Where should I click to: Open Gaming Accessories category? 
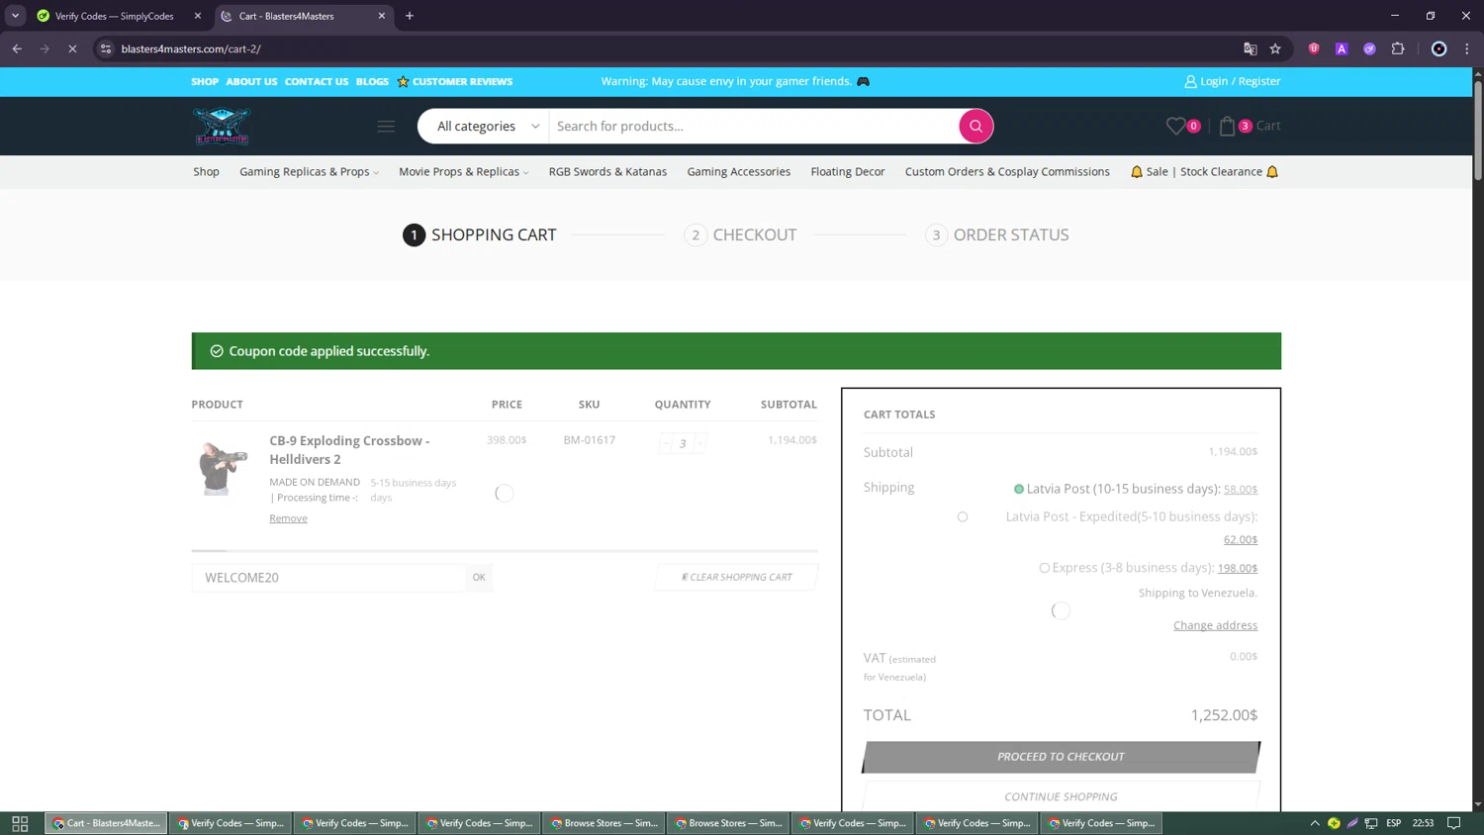[x=739, y=172]
